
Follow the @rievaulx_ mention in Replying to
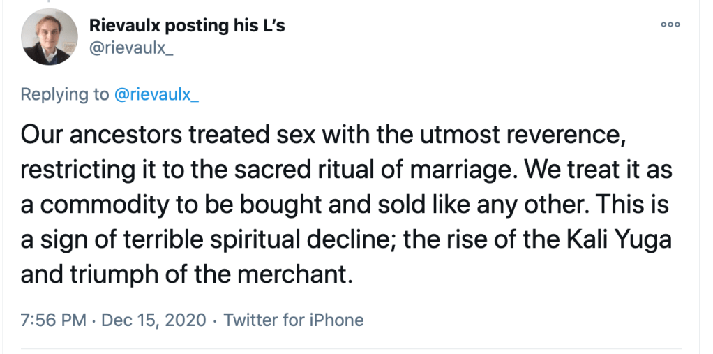157,94
